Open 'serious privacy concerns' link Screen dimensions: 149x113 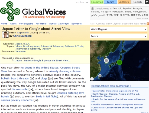coord(17,100)
